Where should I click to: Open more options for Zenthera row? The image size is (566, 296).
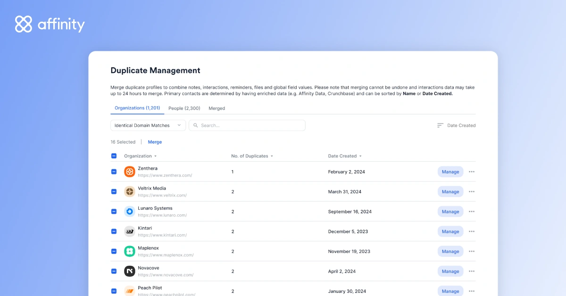pos(472,172)
